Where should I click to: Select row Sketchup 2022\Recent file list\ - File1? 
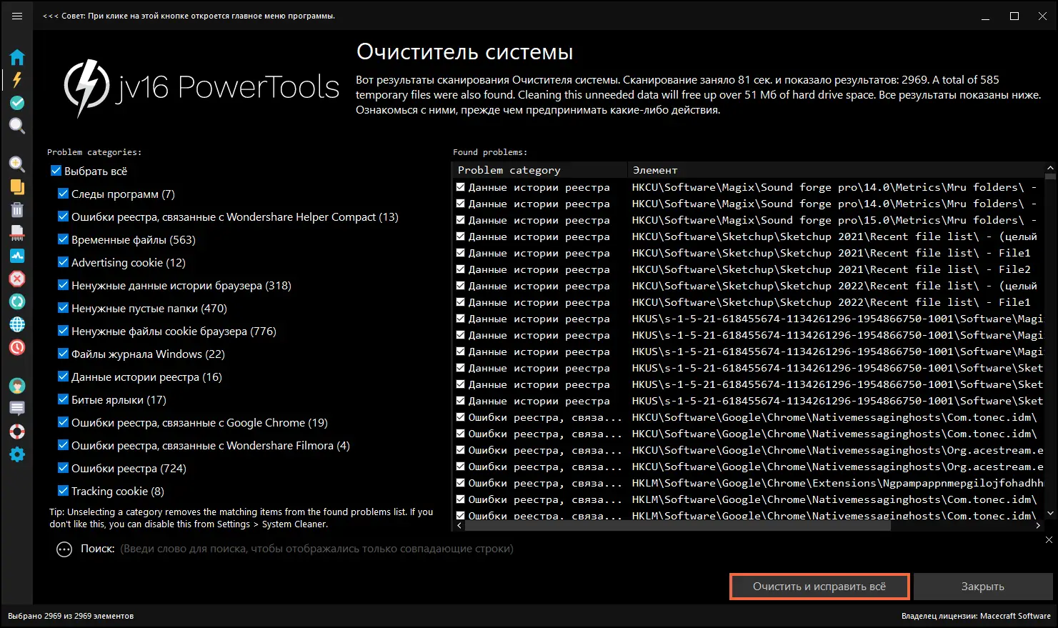point(748,302)
